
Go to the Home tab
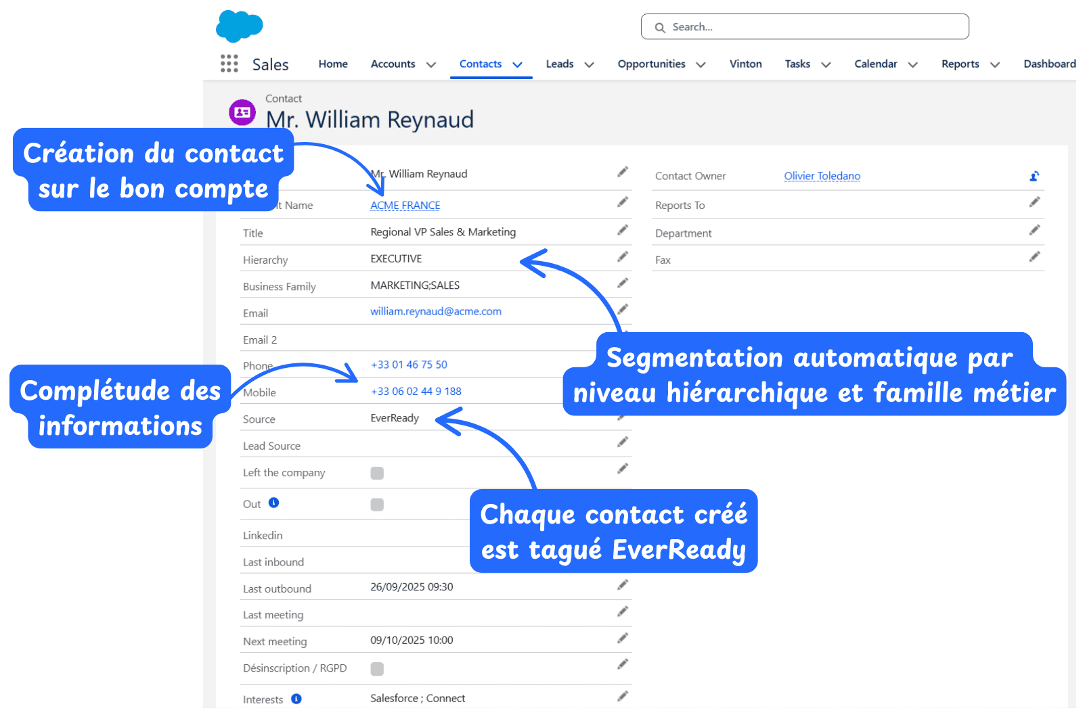(333, 64)
